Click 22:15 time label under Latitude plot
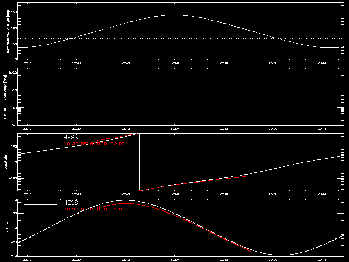The width and height of the screenshot is (349, 262). tap(27, 260)
